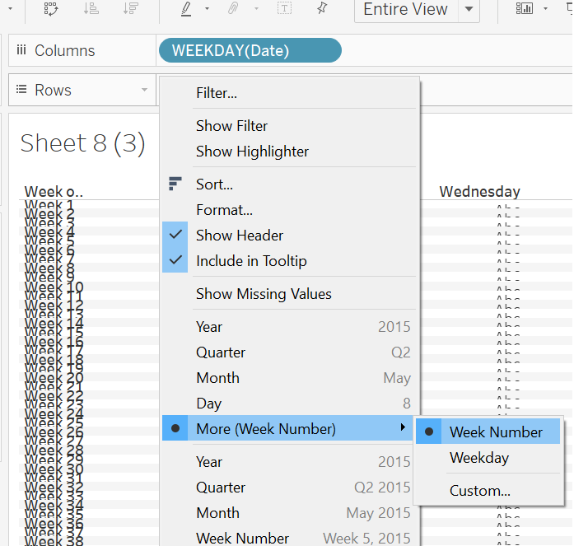
Task: Click the sort ascending toolbar icon
Action: pyautogui.click(x=92, y=8)
